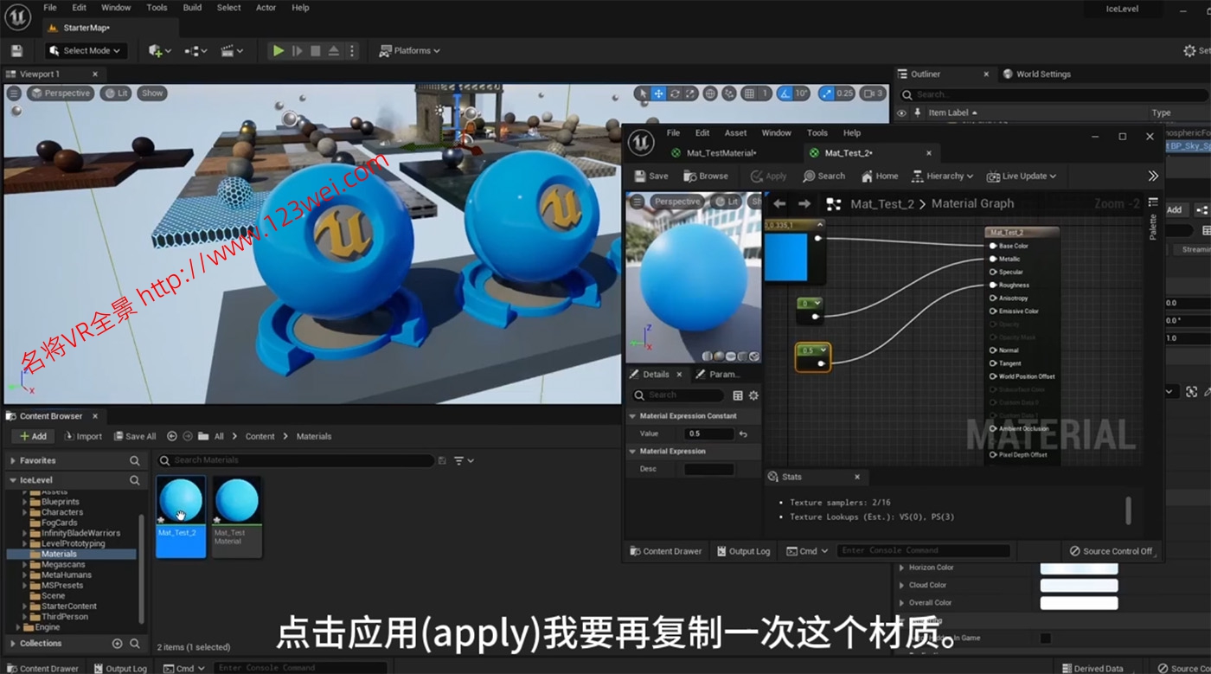Screen dimensions: 1211x674
Task: Select the Move tool in viewport toolbar
Action: click(657, 93)
